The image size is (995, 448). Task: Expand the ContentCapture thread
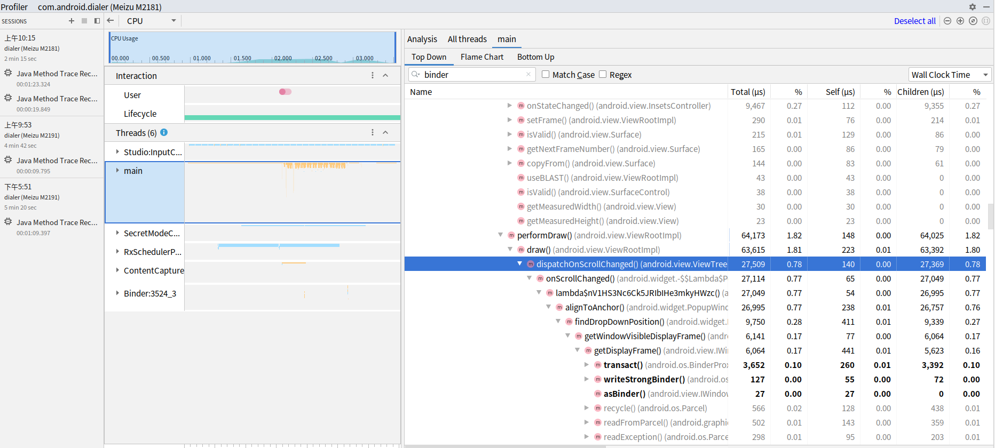click(117, 270)
